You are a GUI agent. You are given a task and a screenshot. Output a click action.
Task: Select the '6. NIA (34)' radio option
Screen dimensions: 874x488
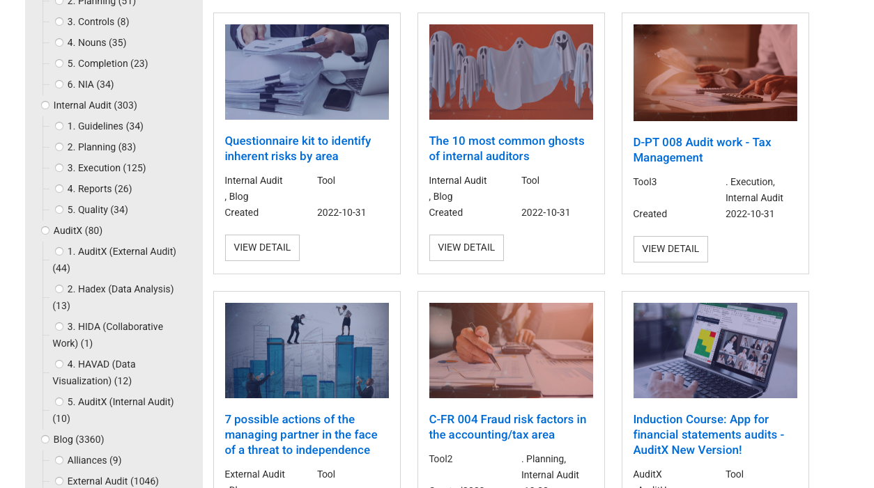tap(59, 84)
